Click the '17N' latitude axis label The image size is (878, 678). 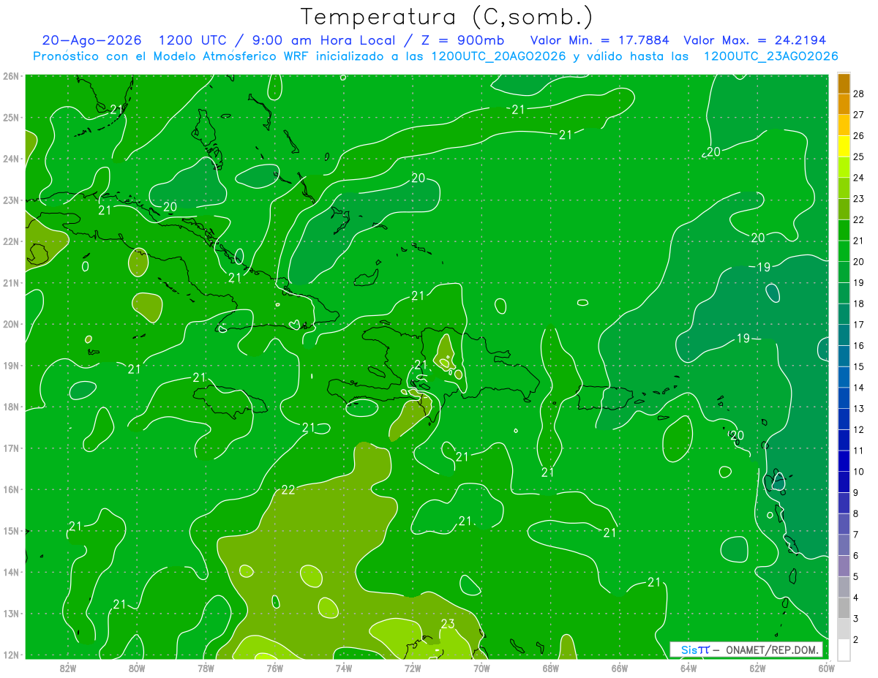click(11, 448)
